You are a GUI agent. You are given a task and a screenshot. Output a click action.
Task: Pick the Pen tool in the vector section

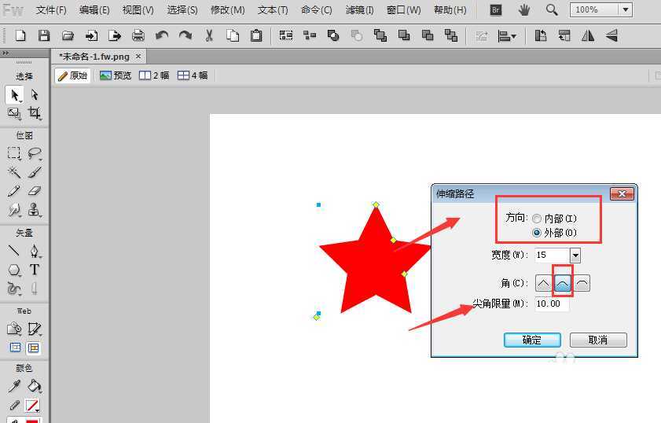[x=35, y=252]
